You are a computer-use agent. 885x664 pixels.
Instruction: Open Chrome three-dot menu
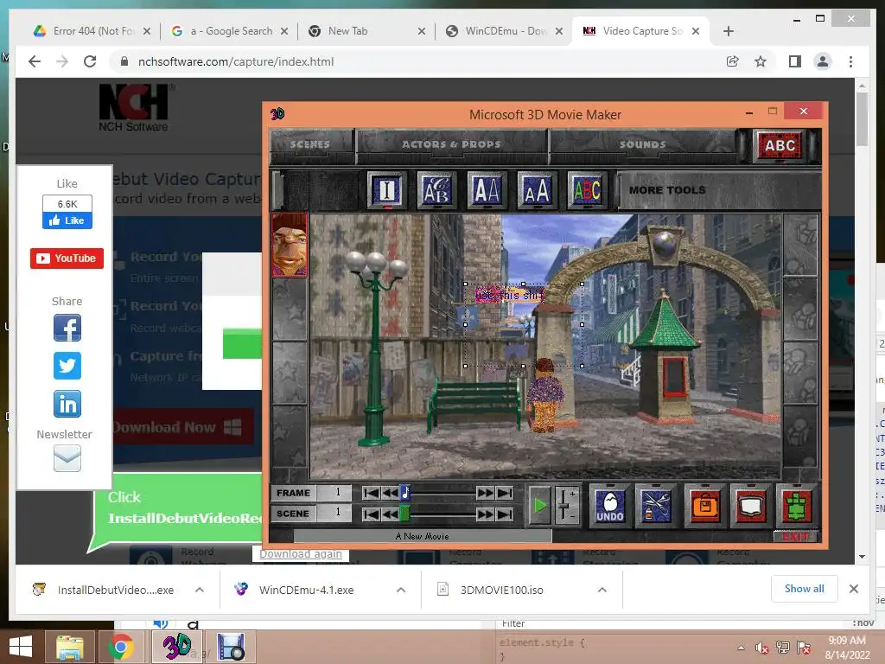tap(850, 61)
